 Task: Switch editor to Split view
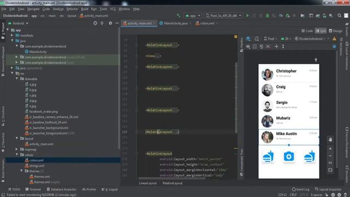point(321,31)
